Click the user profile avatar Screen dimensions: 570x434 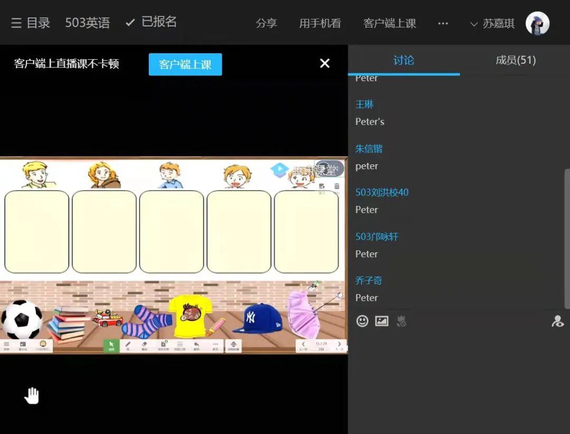click(x=537, y=23)
